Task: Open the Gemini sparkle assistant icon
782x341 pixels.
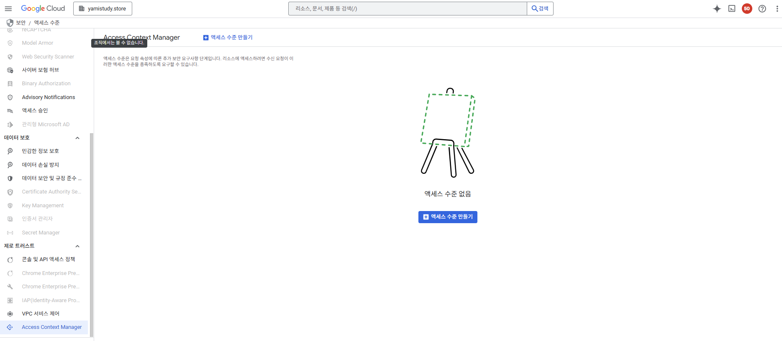Action: pyautogui.click(x=717, y=9)
